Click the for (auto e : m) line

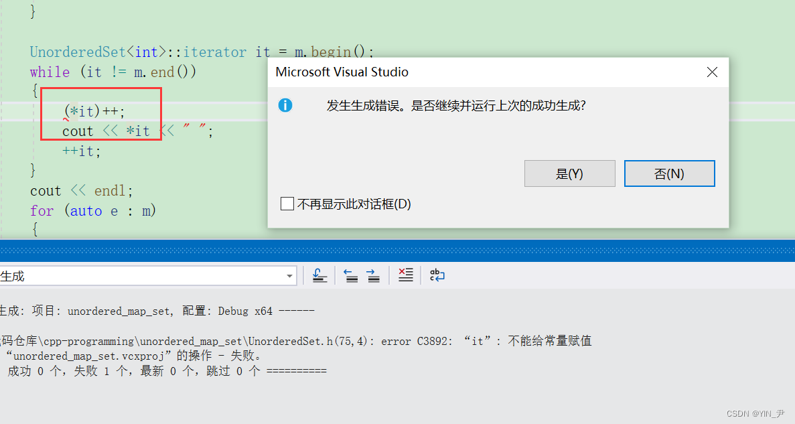(x=93, y=210)
